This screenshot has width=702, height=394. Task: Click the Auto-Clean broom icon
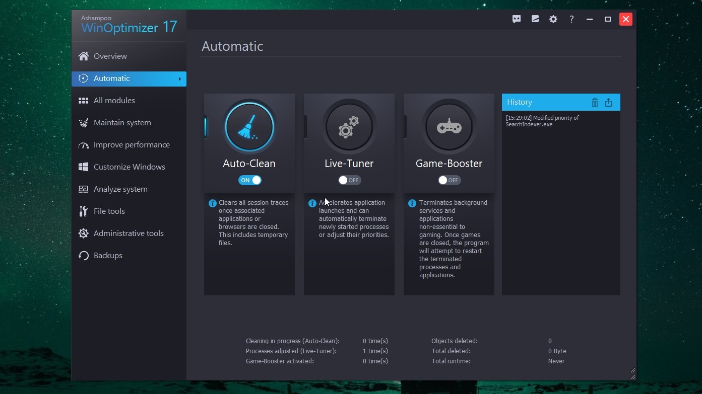[249, 127]
